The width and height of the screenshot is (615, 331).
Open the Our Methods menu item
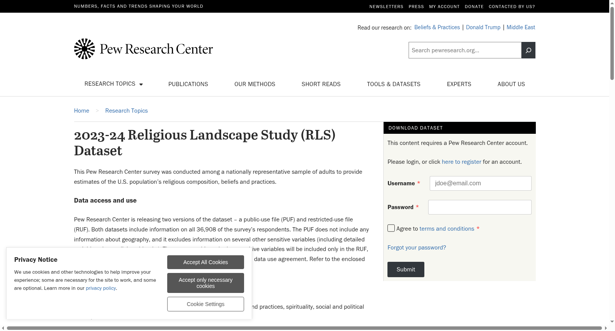[x=255, y=84]
